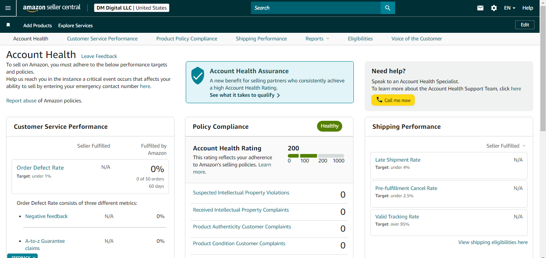The image size is (546, 258).
Task: Open Suspected Intellectual Property Violations
Action: 241,193
